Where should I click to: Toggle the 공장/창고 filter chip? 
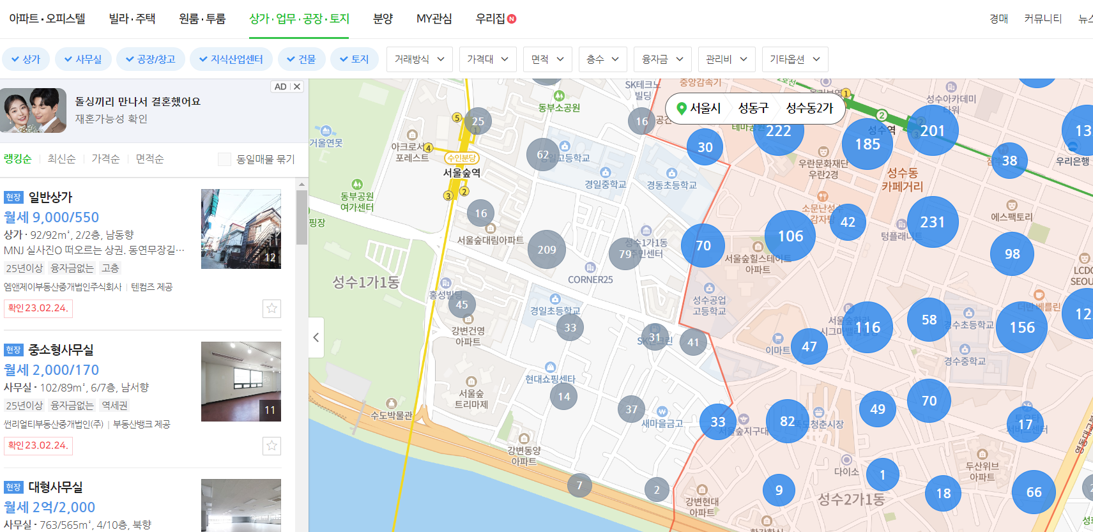151,59
